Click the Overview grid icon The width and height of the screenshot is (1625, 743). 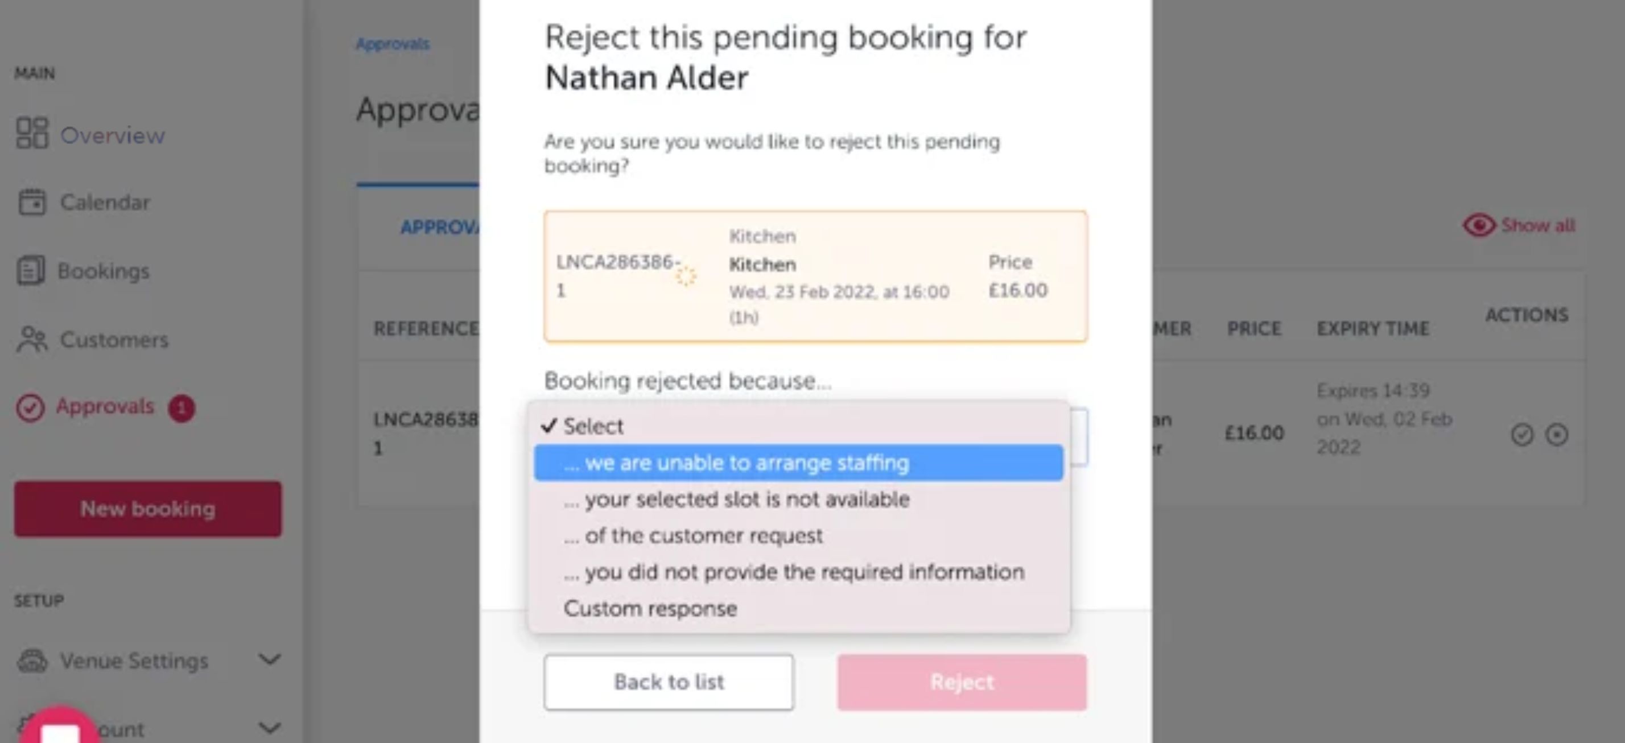click(x=31, y=134)
